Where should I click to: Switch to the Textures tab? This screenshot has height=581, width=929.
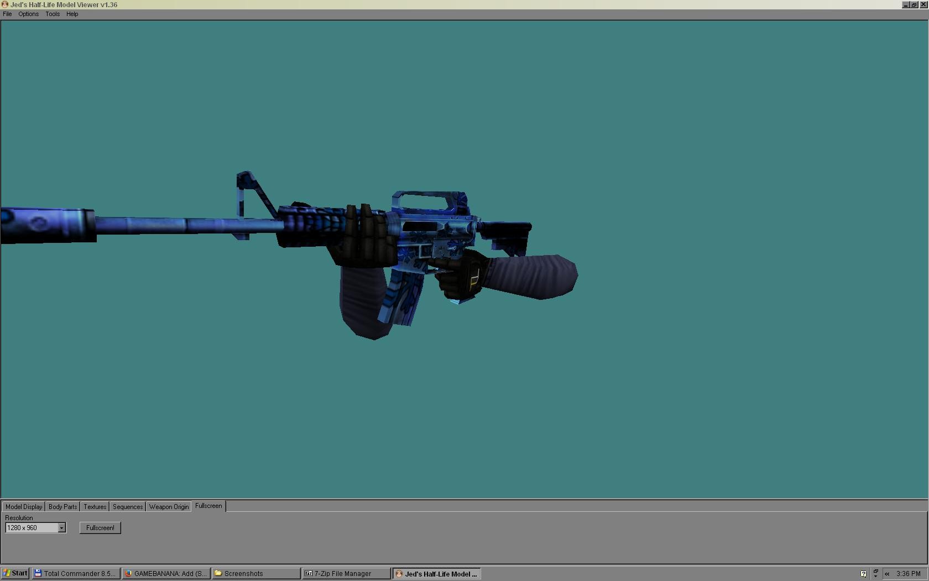pyautogui.click(x=94, y=506)
